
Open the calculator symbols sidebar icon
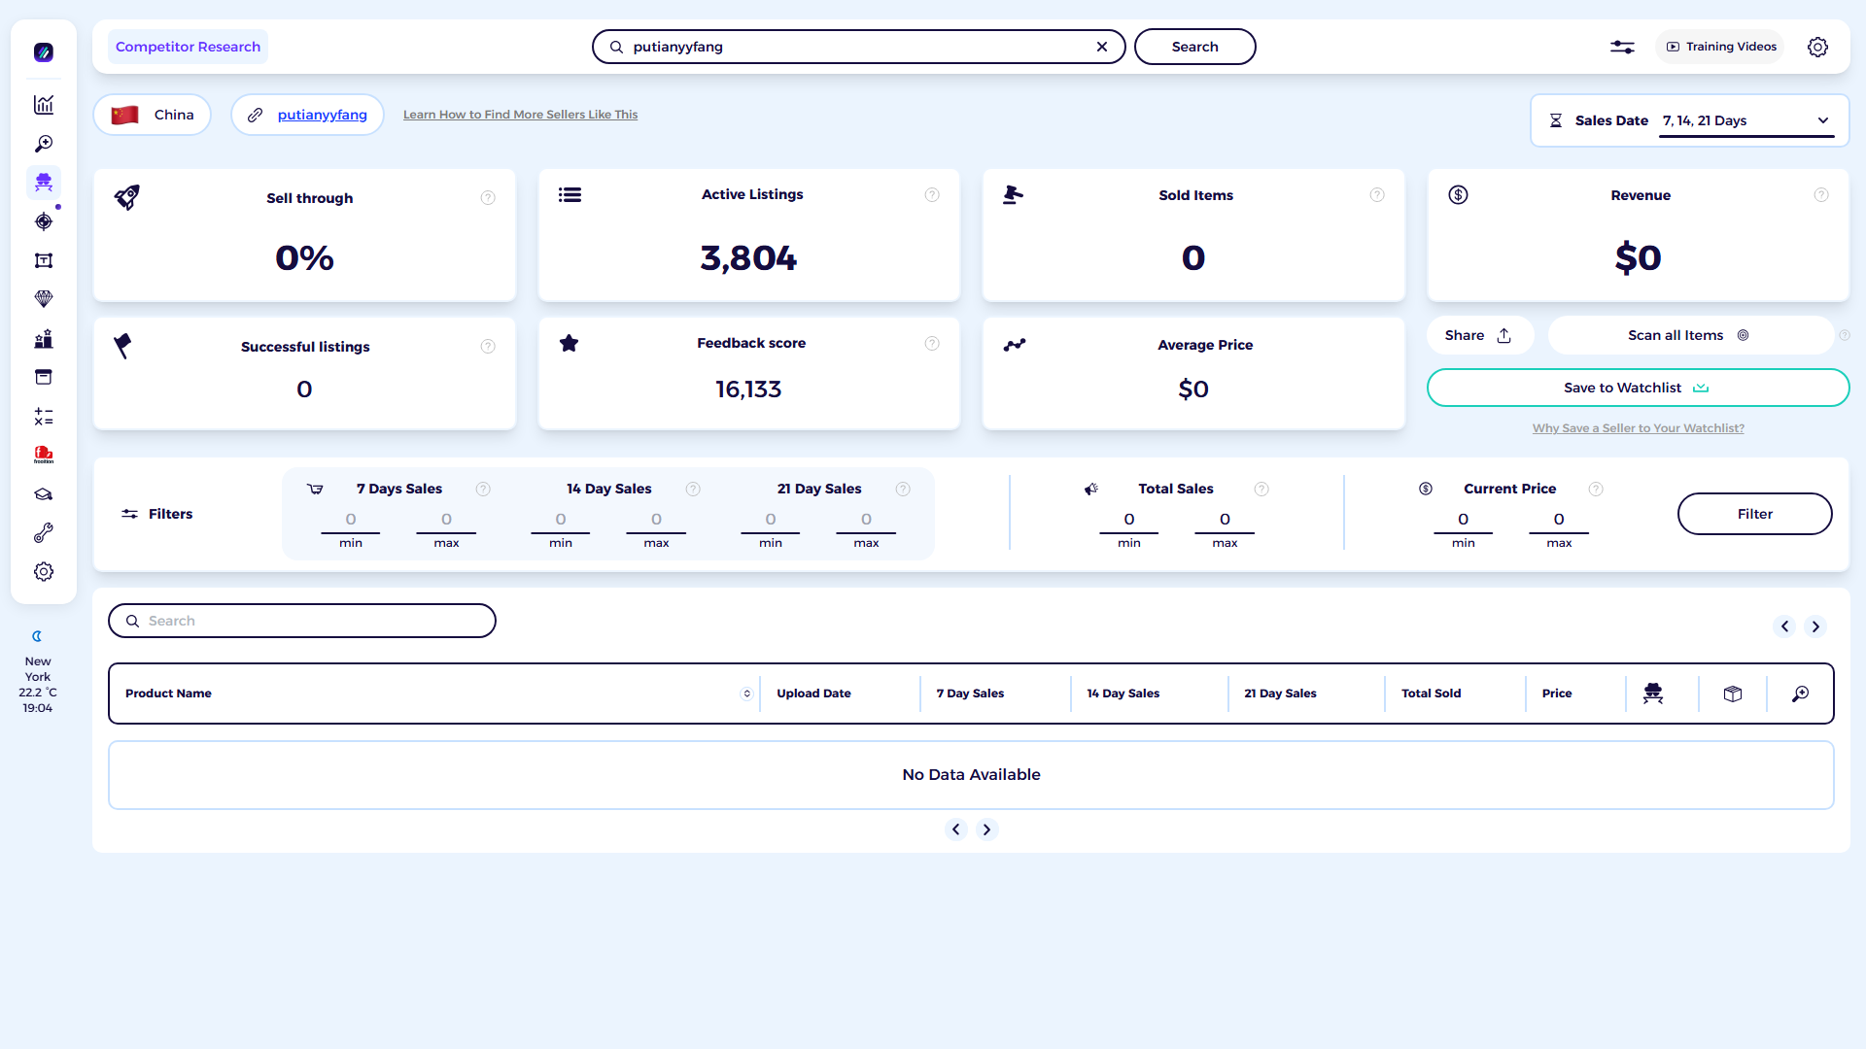pyautogui.click(x=44, y=417)
